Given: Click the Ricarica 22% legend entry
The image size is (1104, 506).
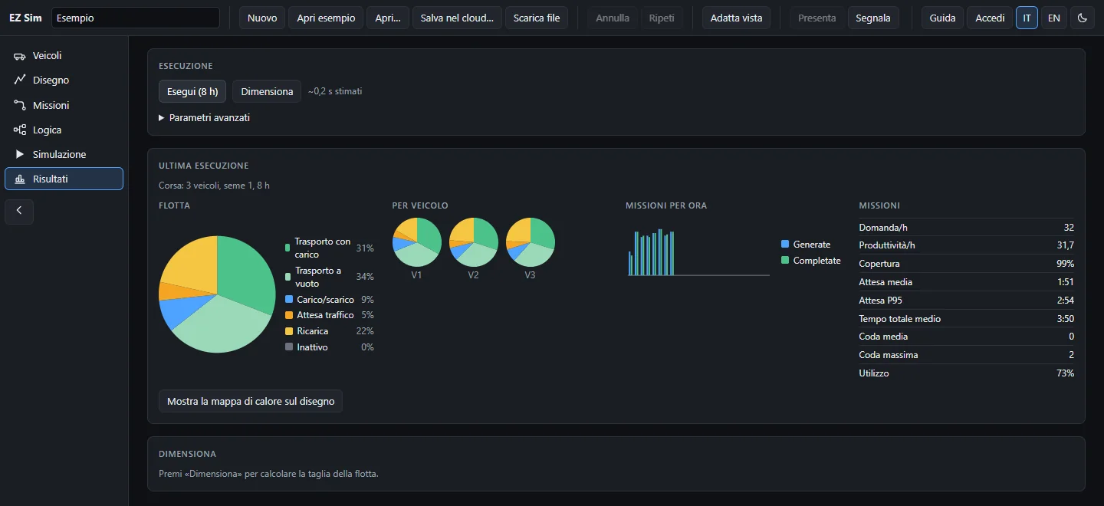Looking at the screenshot, I should (x=330, y=331).
